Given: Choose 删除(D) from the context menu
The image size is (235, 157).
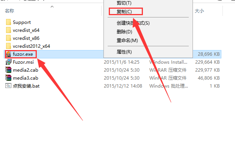Looking at the screenshot, I should [124, 31].
